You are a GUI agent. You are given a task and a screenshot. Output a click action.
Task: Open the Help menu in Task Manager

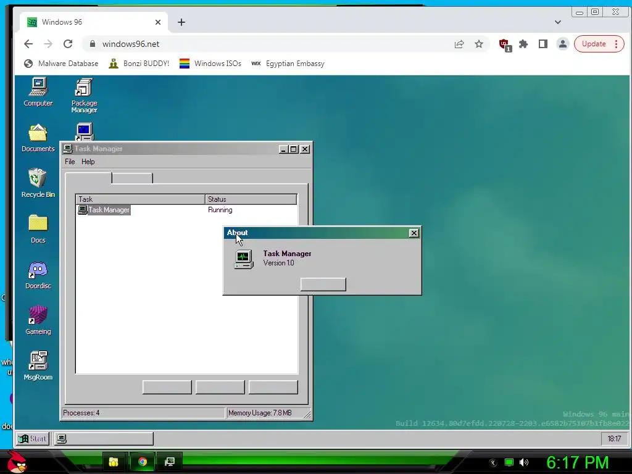coord(88,162)
